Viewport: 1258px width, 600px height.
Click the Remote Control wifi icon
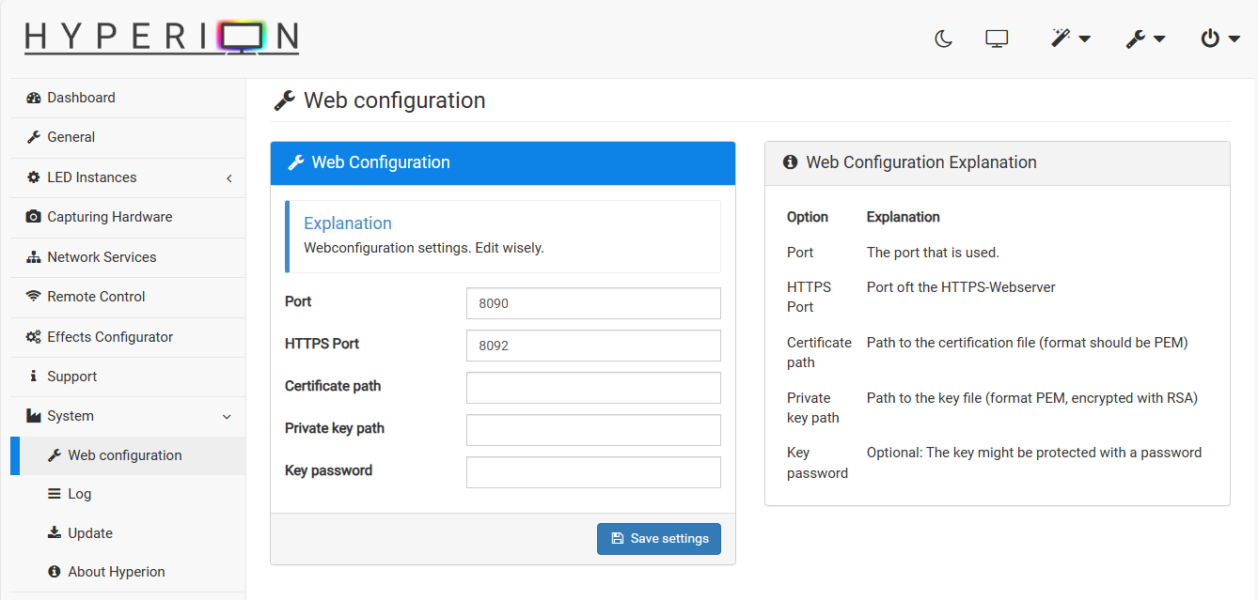click(x=33, y=297)
